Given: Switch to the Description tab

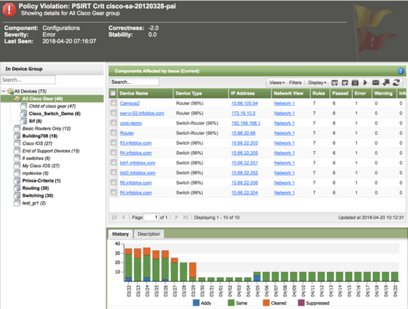Looking at the screenshot, I should tap(149, 234).
